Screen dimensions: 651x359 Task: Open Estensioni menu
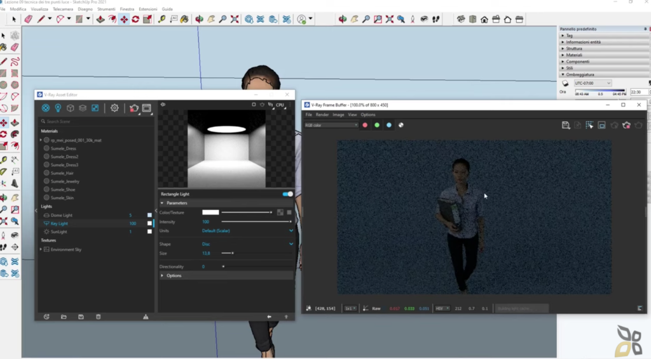[147, 9]
